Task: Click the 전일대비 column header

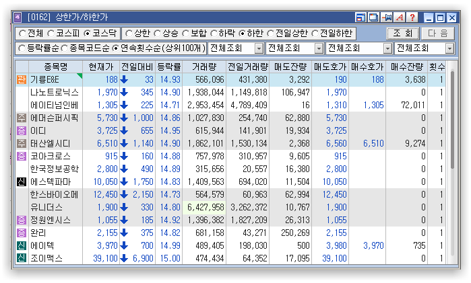Action: [x=137, y=67]
